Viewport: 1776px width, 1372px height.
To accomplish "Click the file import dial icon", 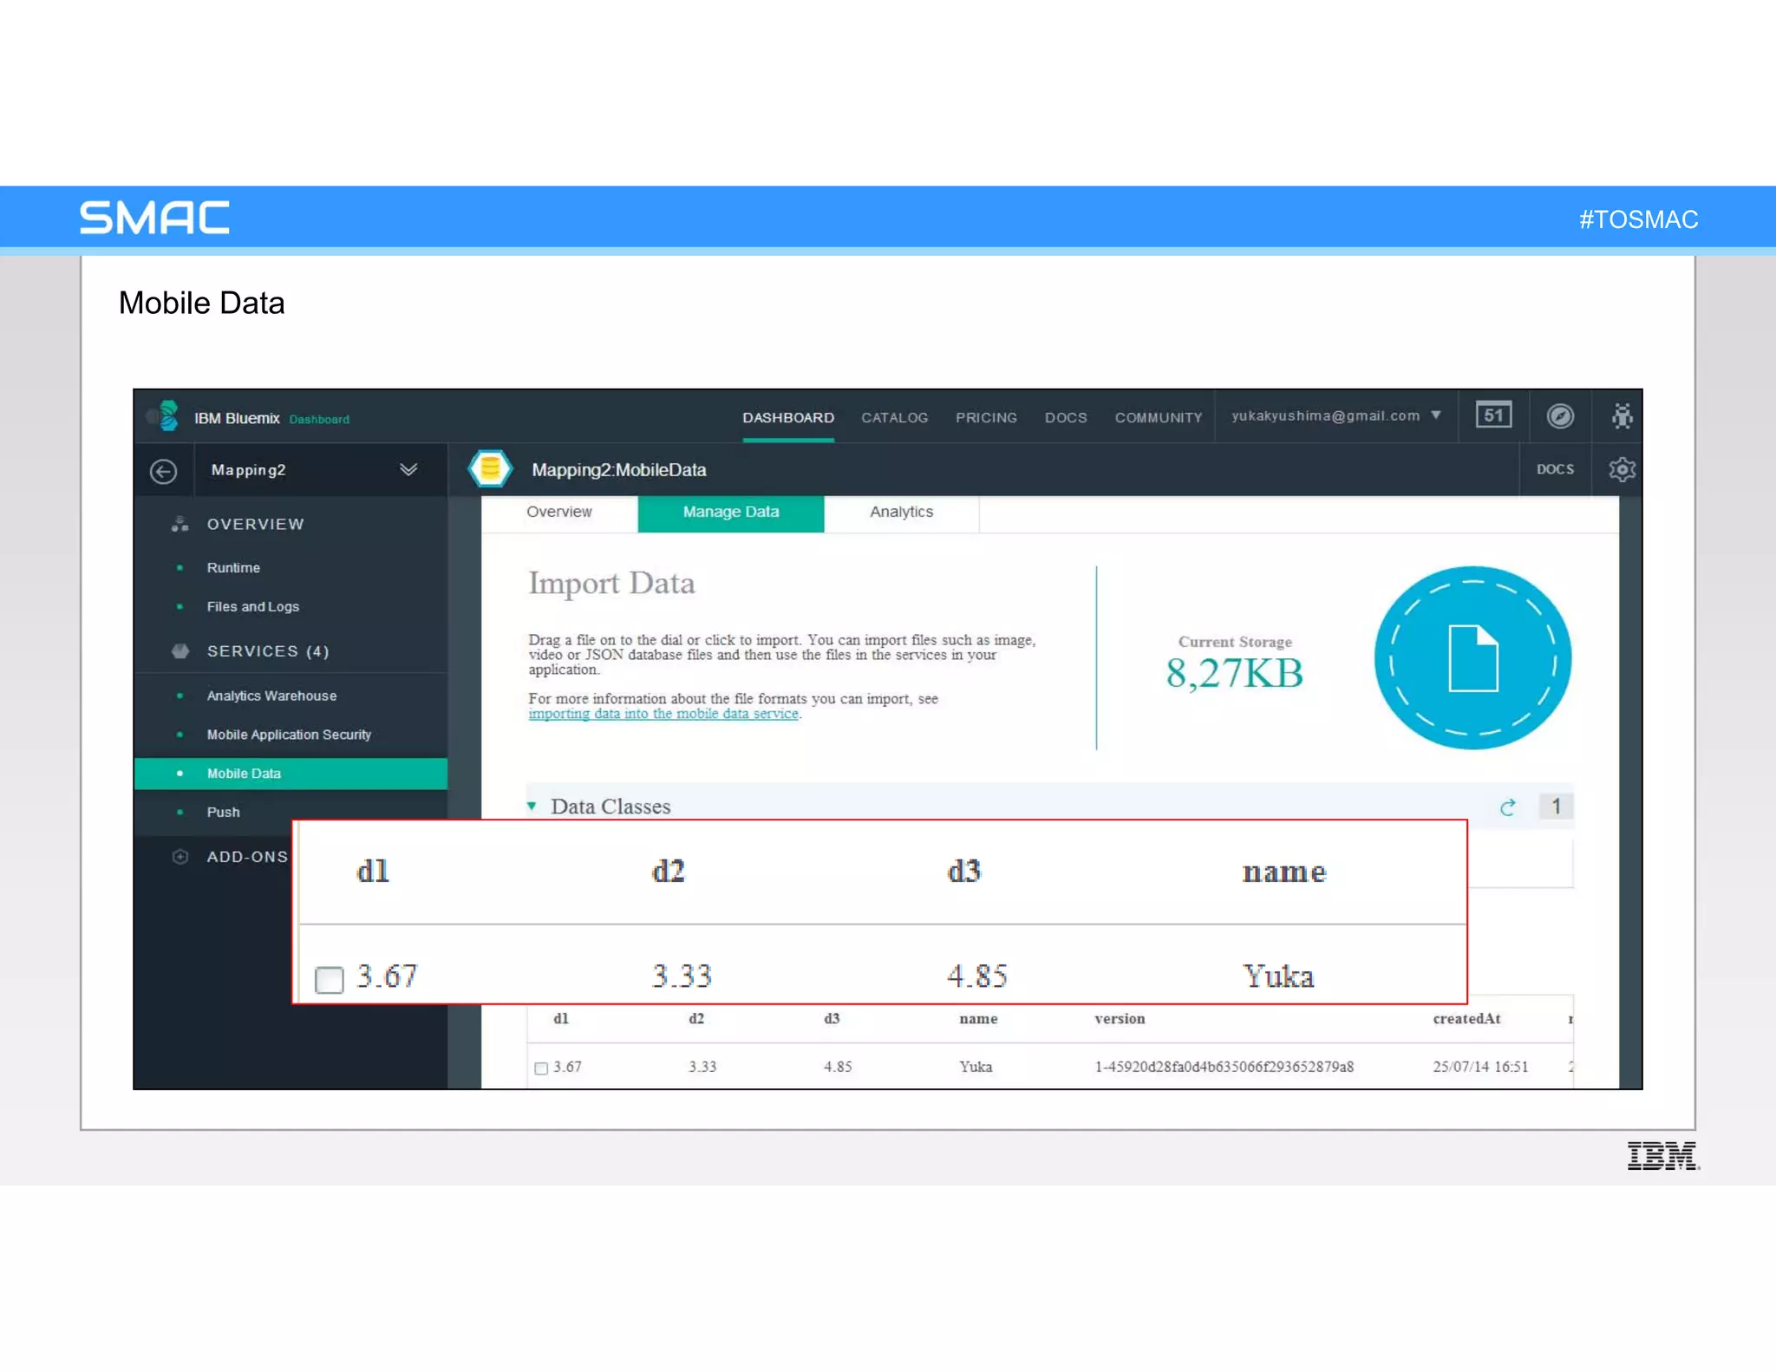I will pos(1472,658).
